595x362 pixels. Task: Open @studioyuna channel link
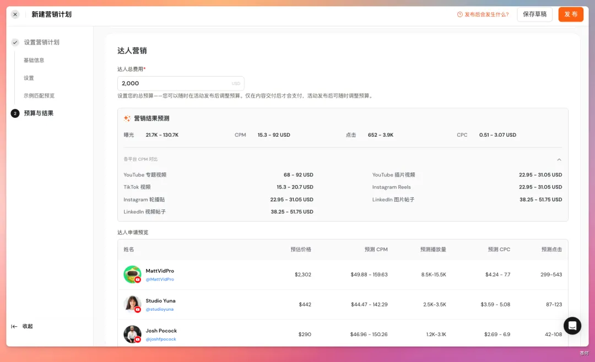159,309
